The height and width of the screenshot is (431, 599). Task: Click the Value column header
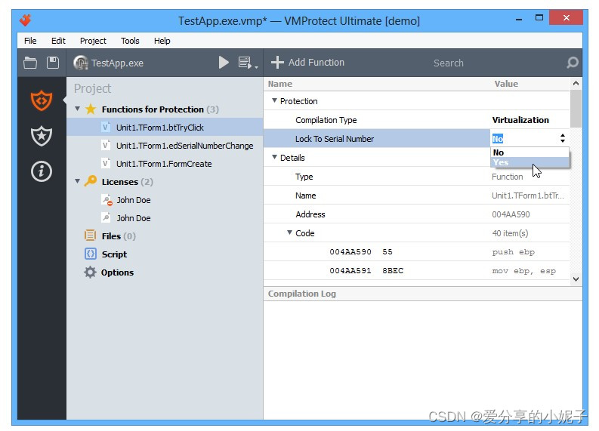(x=506, y=84)
